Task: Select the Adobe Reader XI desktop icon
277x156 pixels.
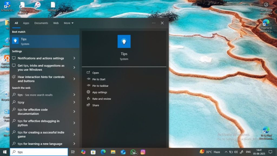Action: point(22,8)
